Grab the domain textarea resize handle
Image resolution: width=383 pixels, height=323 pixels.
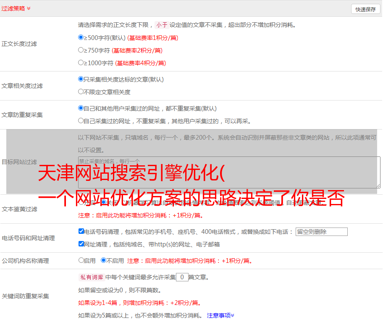click(x=378, y=185)
